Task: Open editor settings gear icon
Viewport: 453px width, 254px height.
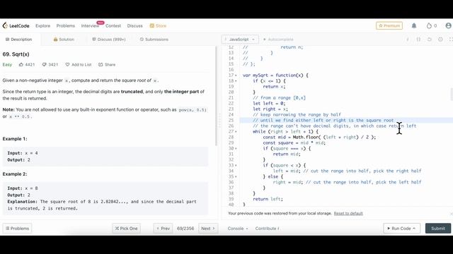Action: point(440,40)
